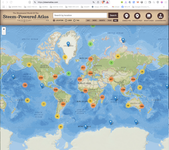
Task: Focus the Search by location field
Action: pyautogui.click(x=80, y=15)
